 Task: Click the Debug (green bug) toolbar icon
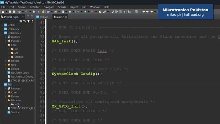point(78,12)
